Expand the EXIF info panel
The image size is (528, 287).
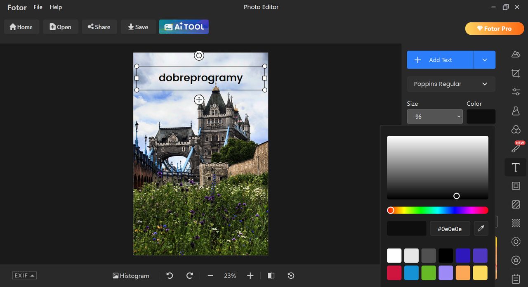click(x=24, y=275)
